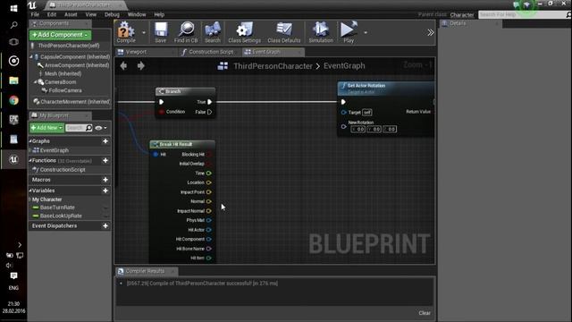Click the My Blueprint search field
Viewport: 572px width, 322px height.
[x=79, y=128]
